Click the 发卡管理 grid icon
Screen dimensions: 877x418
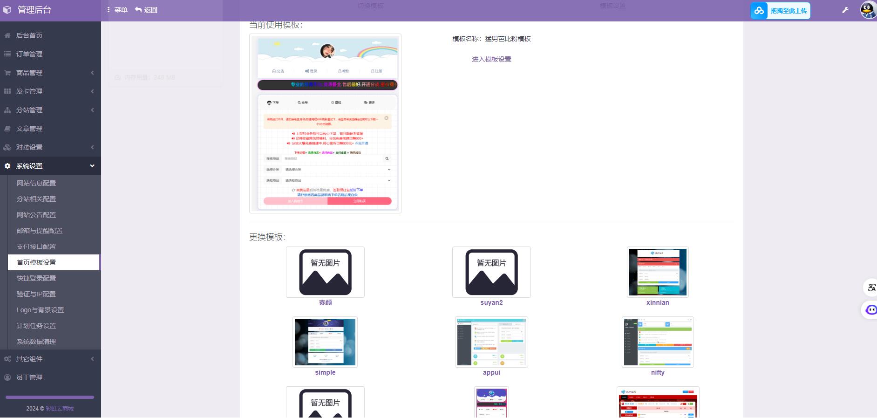point(7,91)
